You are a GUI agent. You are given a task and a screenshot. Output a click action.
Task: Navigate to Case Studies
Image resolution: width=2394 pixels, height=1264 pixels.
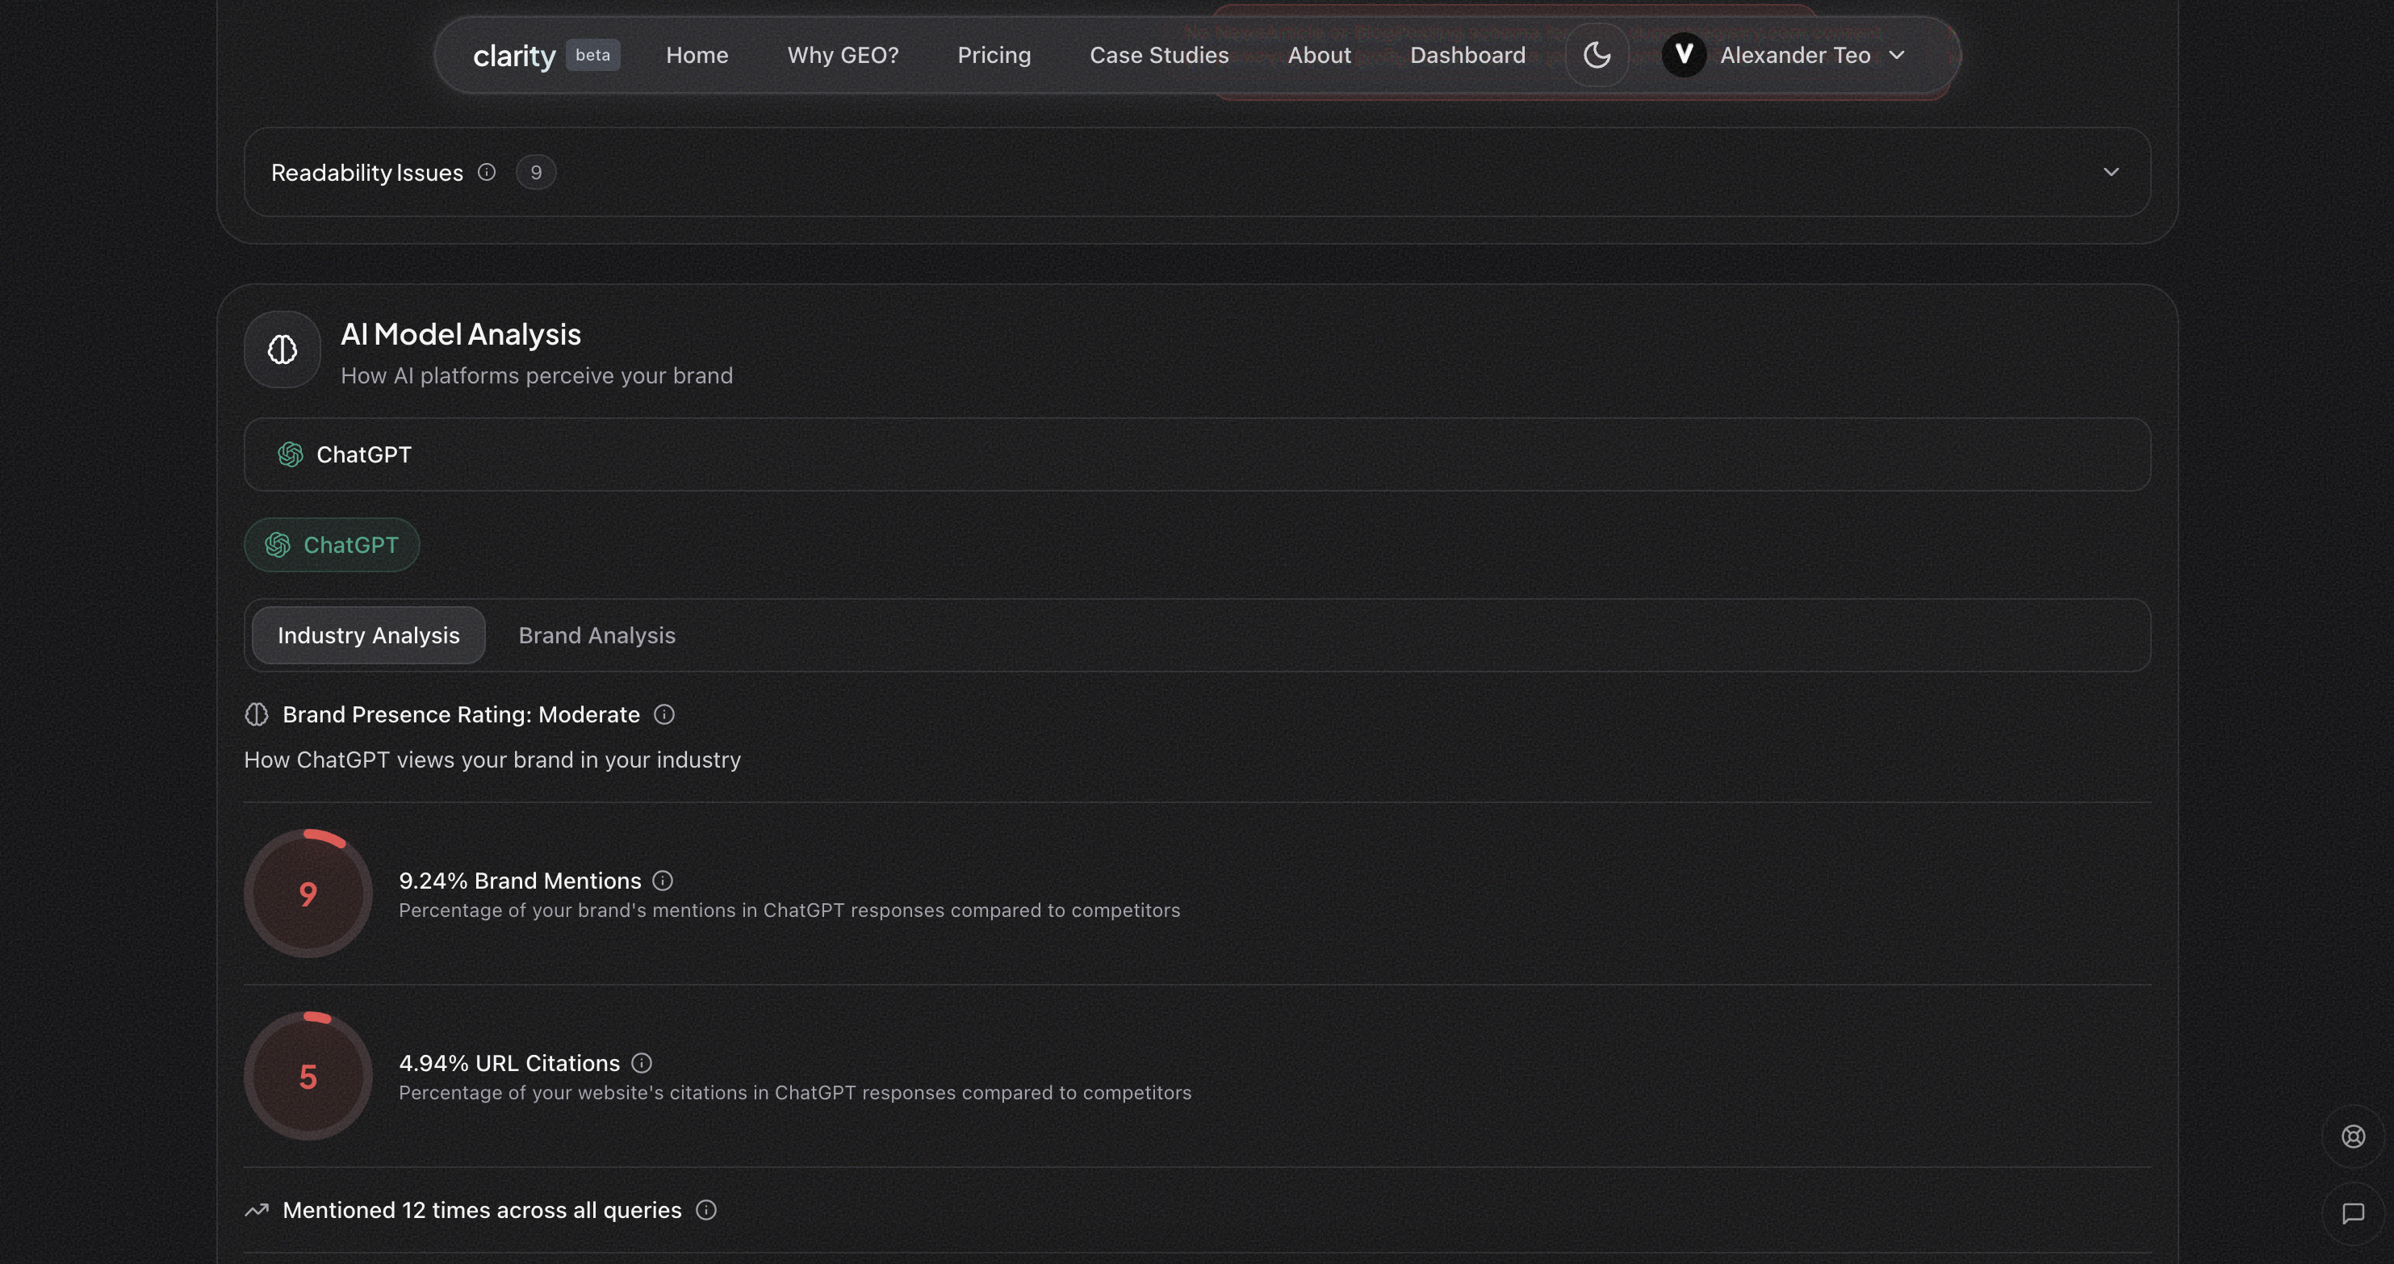1158,55
